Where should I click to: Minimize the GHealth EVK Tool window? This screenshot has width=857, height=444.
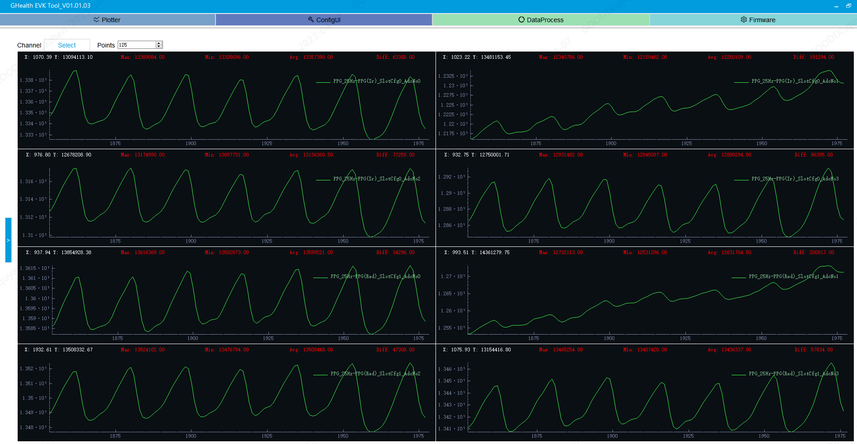(x=836, y=6)
